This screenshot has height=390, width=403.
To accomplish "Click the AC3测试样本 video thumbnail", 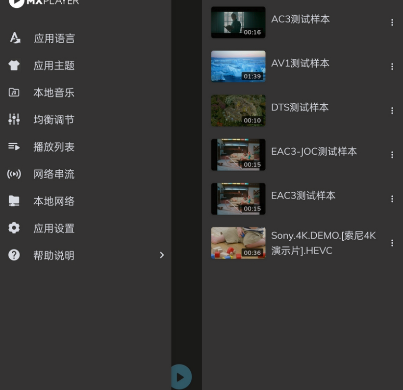I will pyautogui.click(x=238, y=23).
